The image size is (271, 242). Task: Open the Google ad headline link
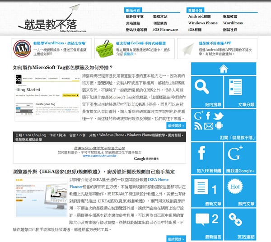(99, 148)
